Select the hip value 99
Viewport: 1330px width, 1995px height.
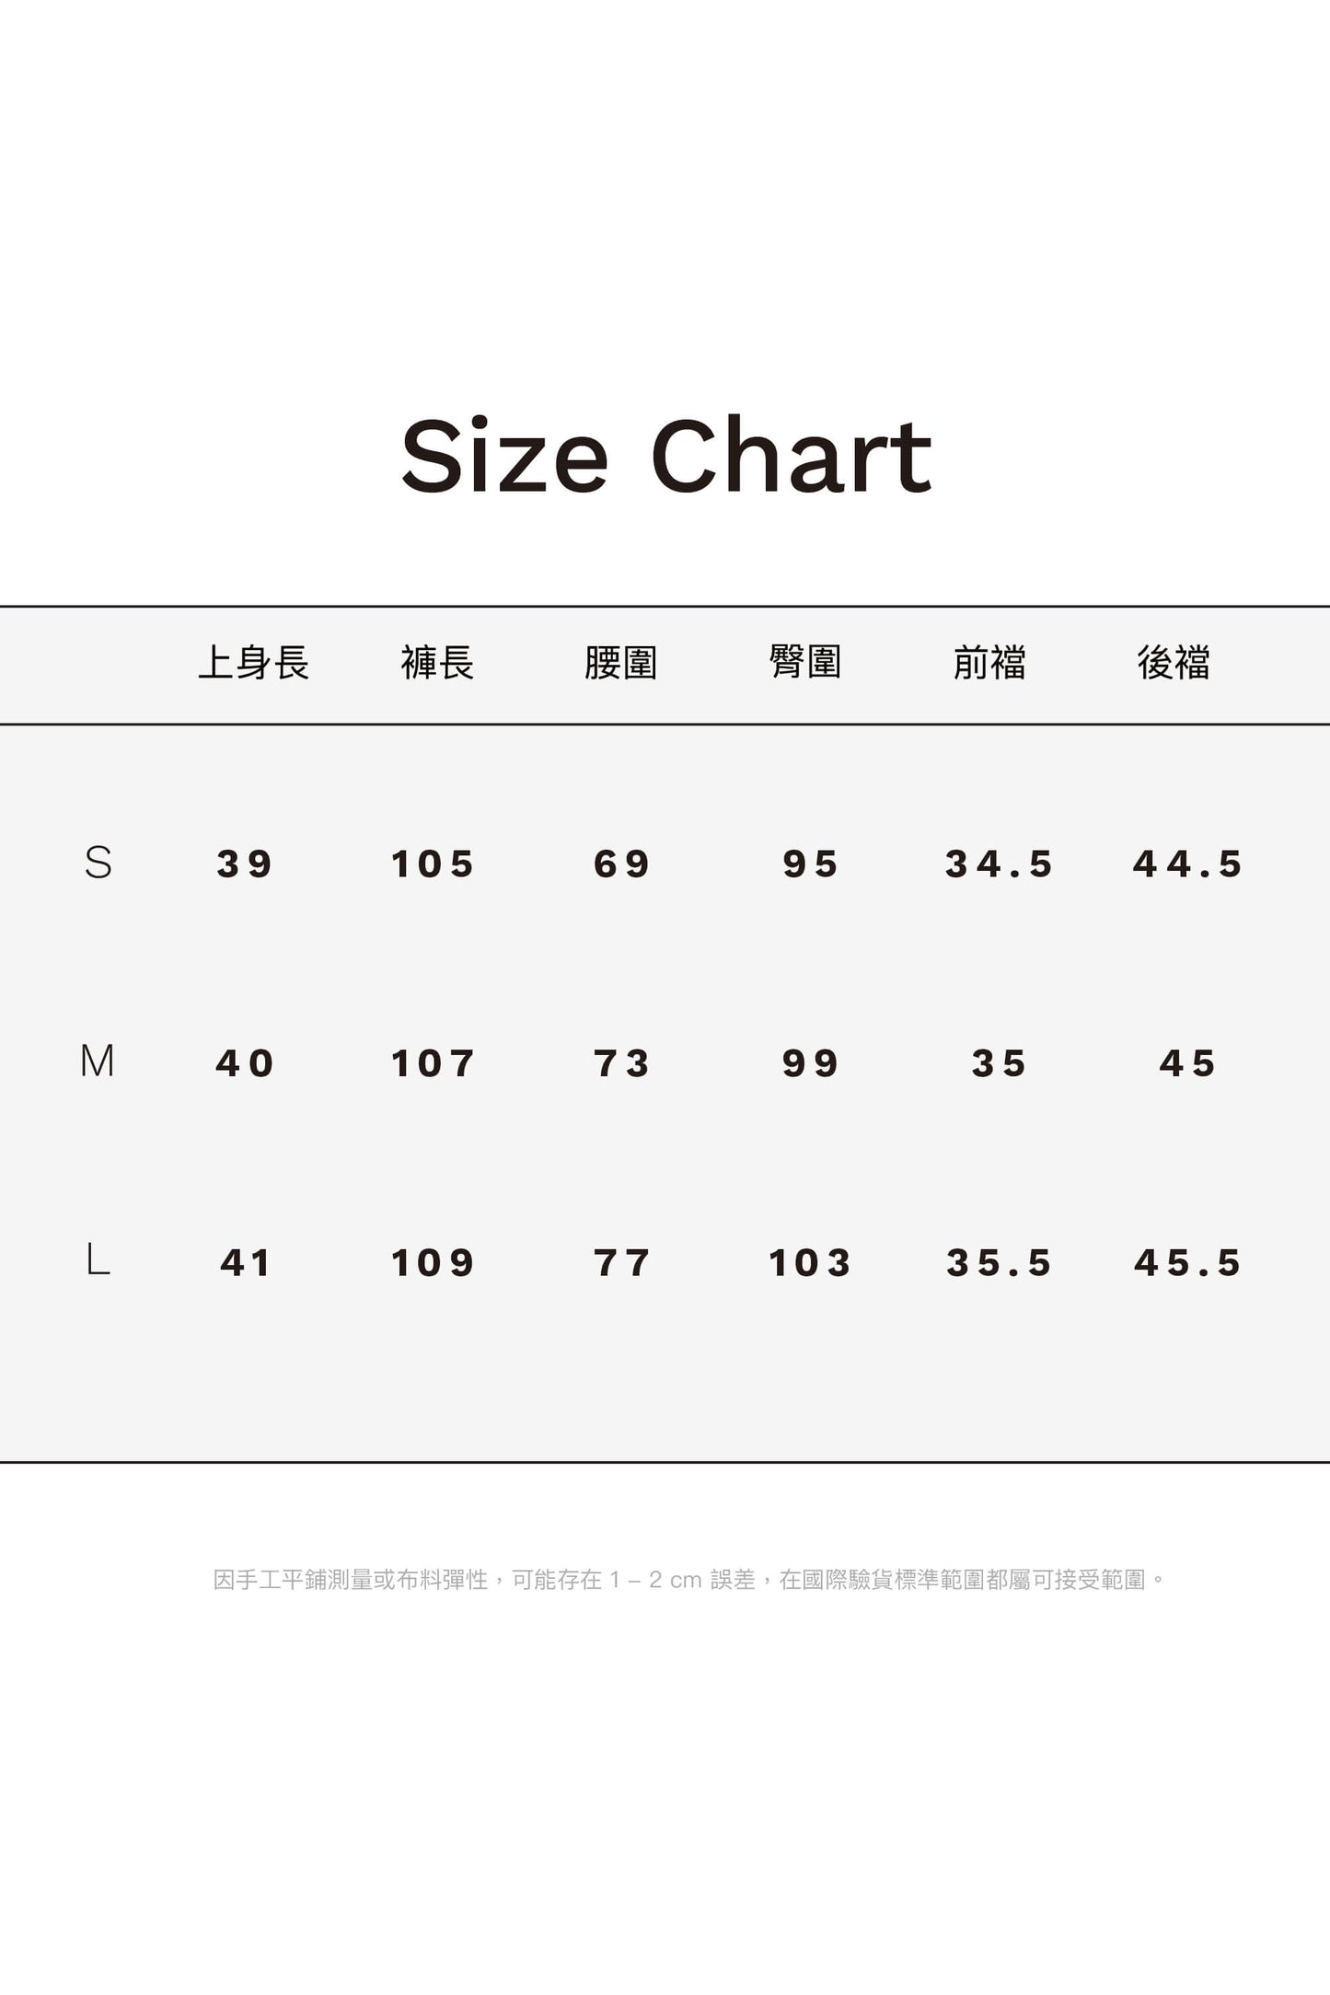click(x=811, y=1064)
